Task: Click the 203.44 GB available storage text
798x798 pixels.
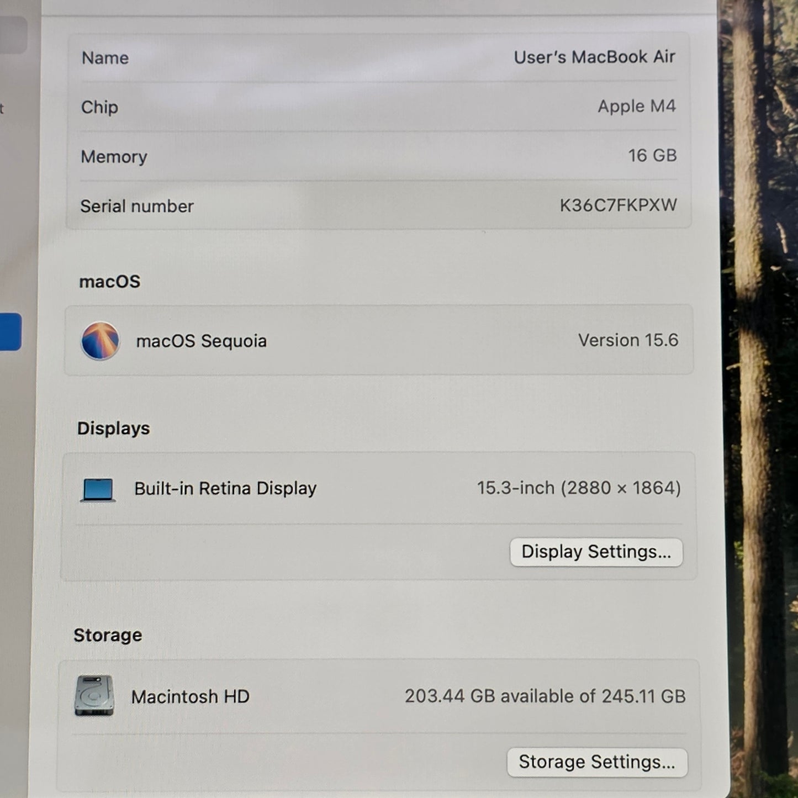Action: (x=545, y=696)
